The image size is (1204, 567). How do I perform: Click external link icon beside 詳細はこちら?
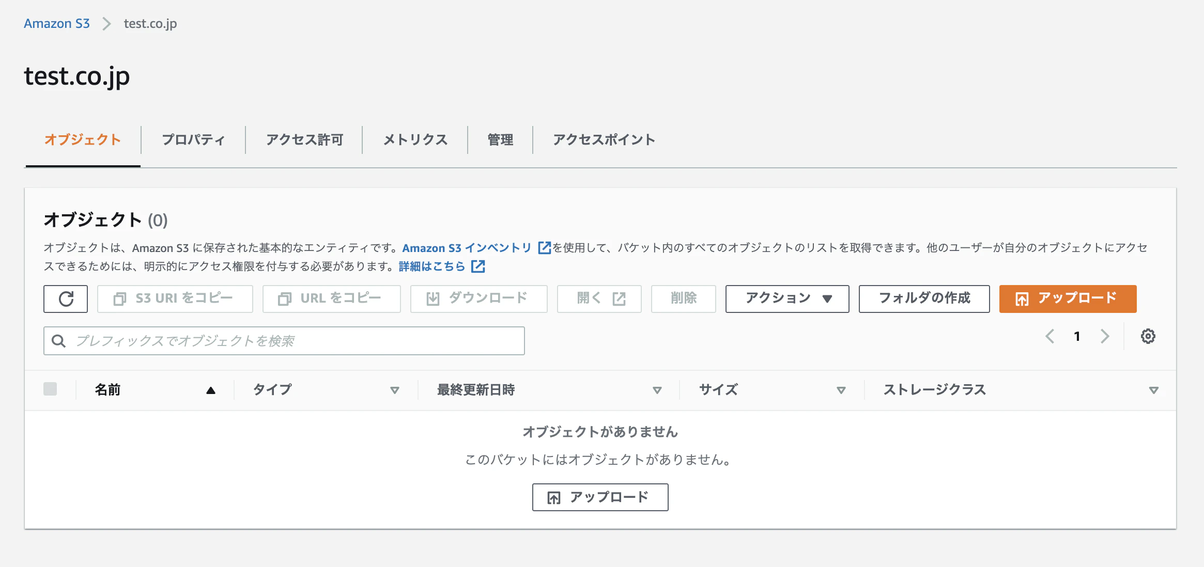point(478,266)
